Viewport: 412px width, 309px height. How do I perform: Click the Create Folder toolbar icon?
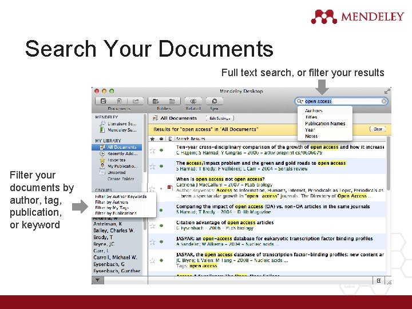[156, 101]
